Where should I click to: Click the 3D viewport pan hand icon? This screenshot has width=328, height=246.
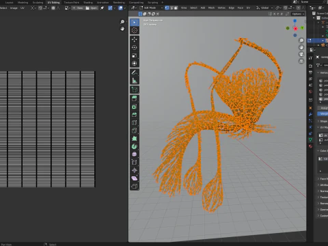301,47
